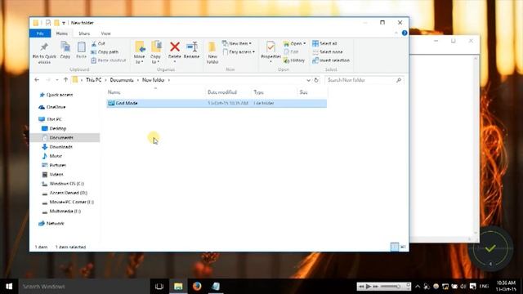Click the Copy path command

click(105, 52)
